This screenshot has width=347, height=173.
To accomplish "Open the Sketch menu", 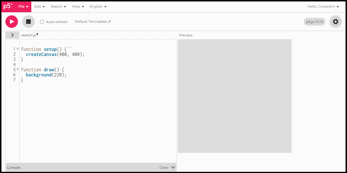I will coord(58,7).
